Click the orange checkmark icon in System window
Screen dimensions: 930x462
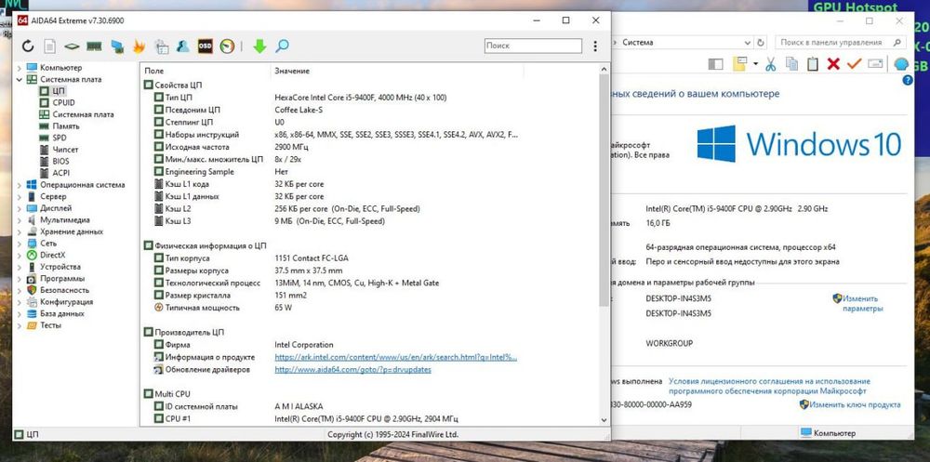pos(854,63)
